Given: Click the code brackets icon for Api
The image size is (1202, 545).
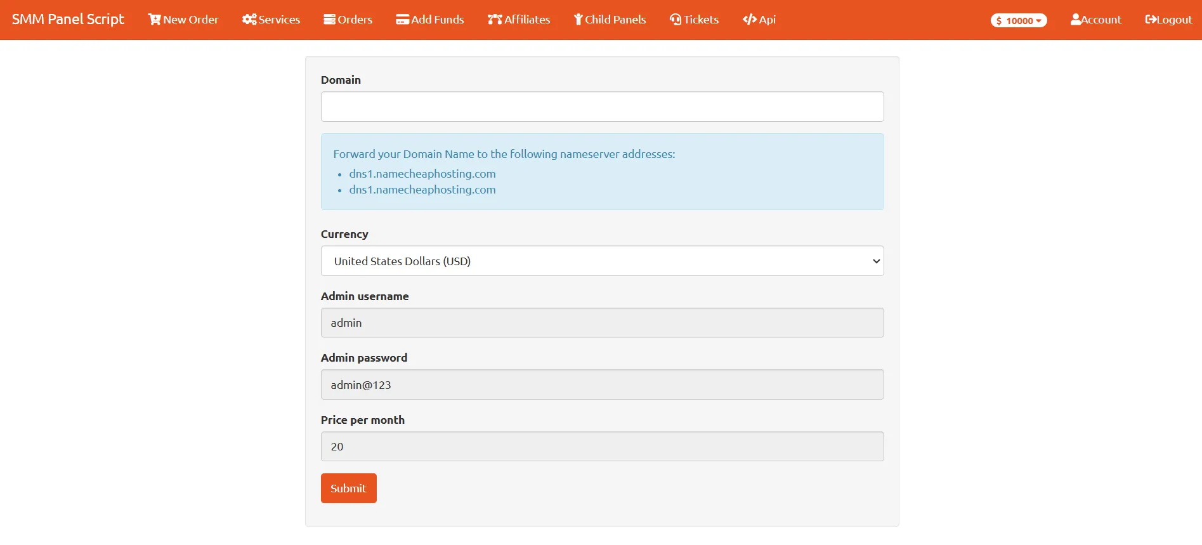Looking at the screenshot, I should coord(750,20).
